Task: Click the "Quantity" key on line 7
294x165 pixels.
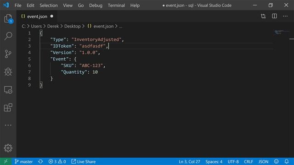Action: tap(74, 72)
